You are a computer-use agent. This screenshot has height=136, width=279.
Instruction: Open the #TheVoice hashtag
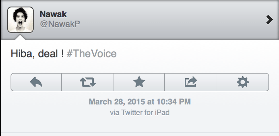point(91,53)
